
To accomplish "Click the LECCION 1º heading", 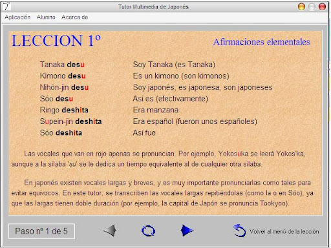I will pyautogui.click(x=56, y=41).
